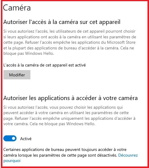Image resolution: width=149 pixels, height=168 pixels.
Task: Click paragraph line starting "Si vous autorisez l'accès, vous pouvez"
Action: 63,107
